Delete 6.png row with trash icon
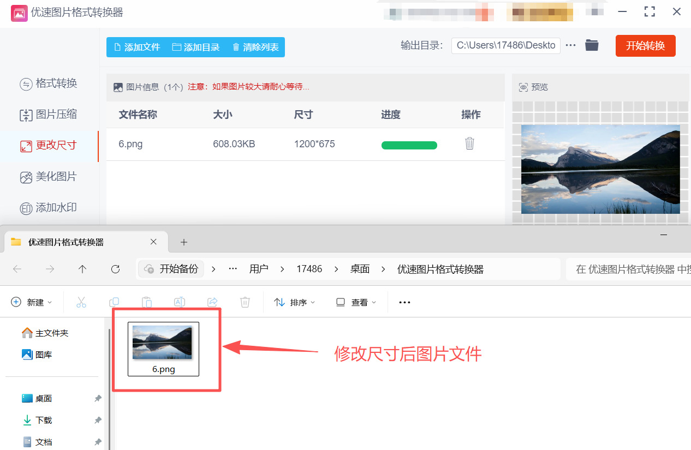The image size is (691, 450). click(x=469, y=143)
